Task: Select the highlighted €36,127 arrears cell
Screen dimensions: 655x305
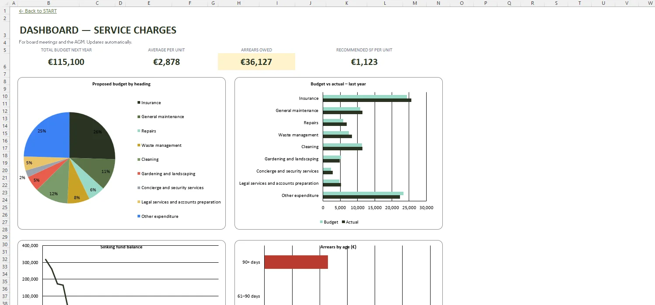Action: (x=256, y=61)
